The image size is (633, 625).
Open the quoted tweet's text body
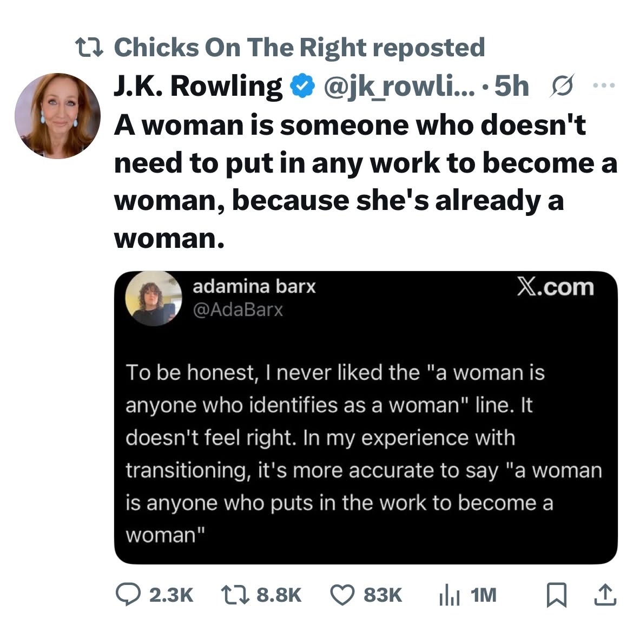coord(364,453)
